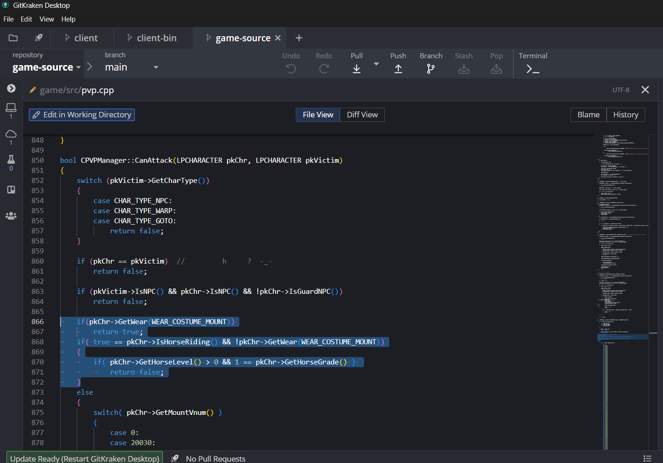Open the Pull options dropdown arrow
Screen dimensions: 663x463
pos(376,64)
